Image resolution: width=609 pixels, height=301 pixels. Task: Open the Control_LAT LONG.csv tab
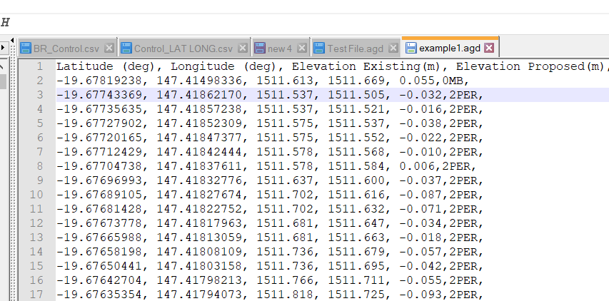183,49
